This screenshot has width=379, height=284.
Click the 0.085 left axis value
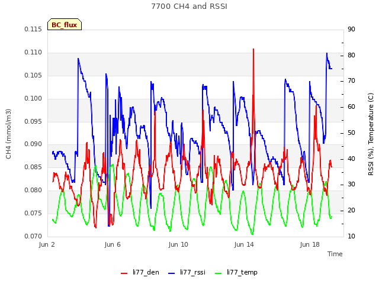click(x=33, y=167)
